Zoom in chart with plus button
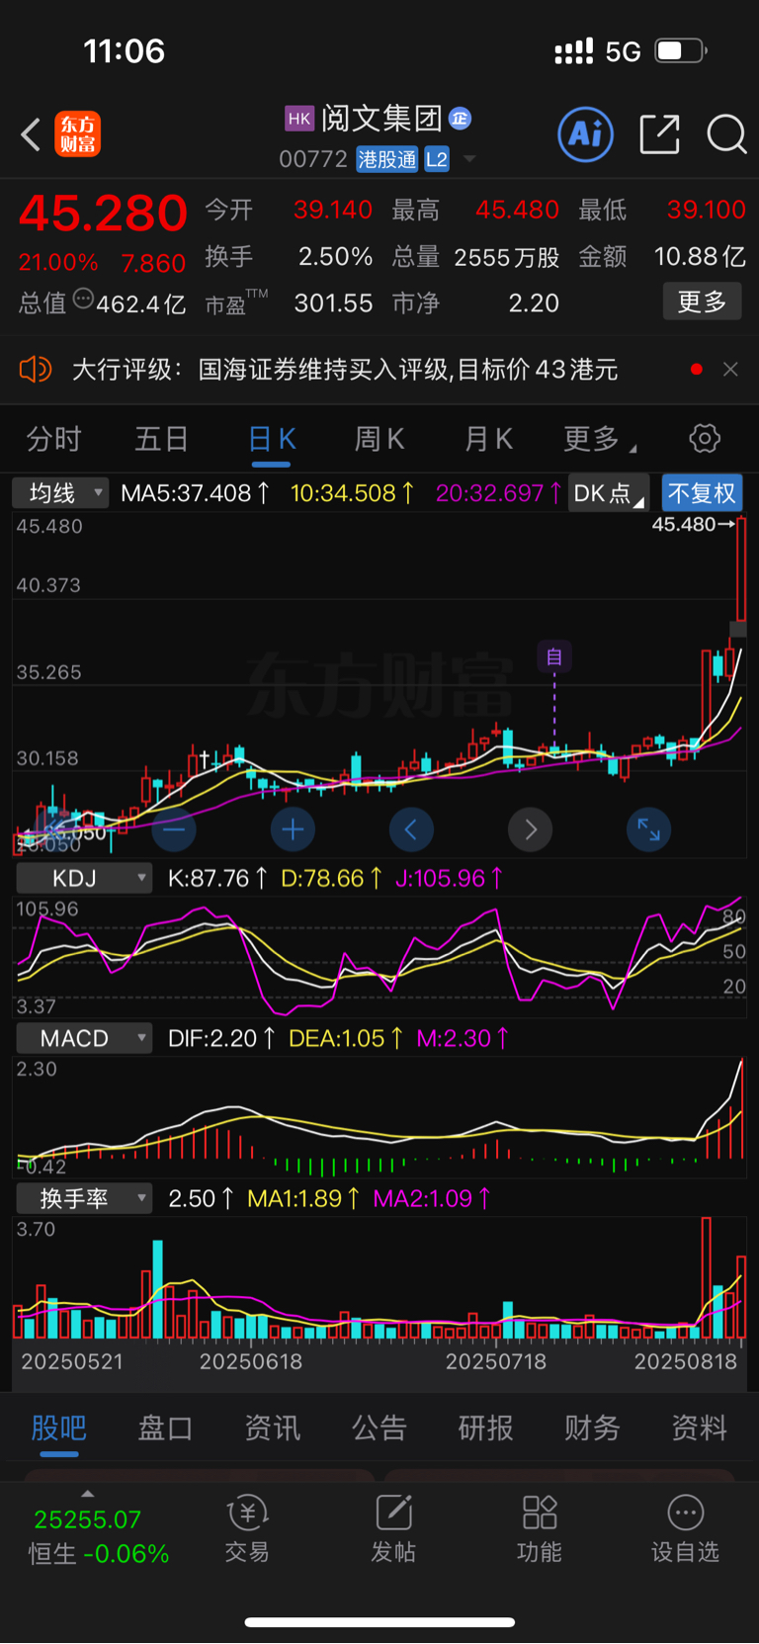Screen dimensions: 759x1644 (293, 829)
